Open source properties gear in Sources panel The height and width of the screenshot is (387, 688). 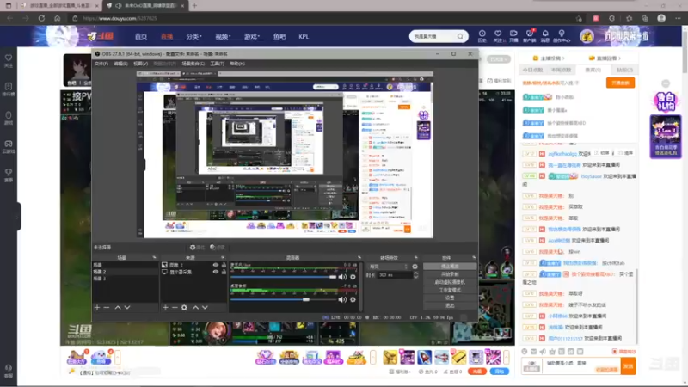[184, 308]
